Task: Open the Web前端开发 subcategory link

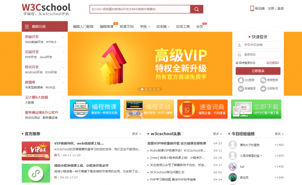Action: coord(34,42)
